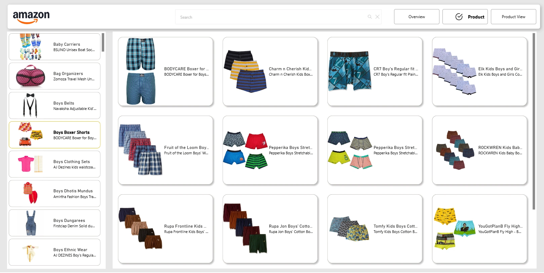Click the ROCKWREN bloomers image
This screenshot has height=273, width=544.
[455, 150]
